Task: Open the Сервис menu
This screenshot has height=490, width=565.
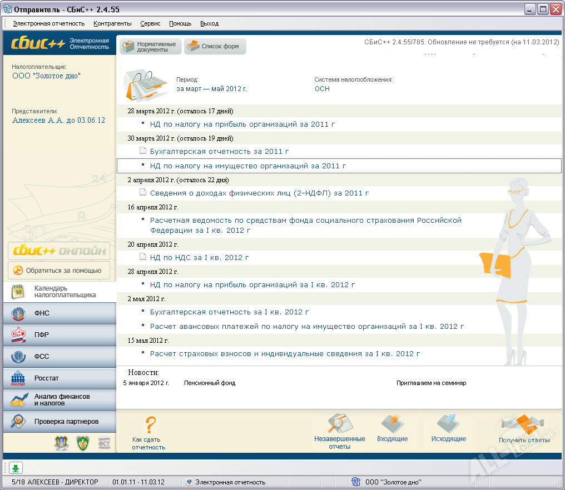Action: pyautogui.click(x=150, y=23)
